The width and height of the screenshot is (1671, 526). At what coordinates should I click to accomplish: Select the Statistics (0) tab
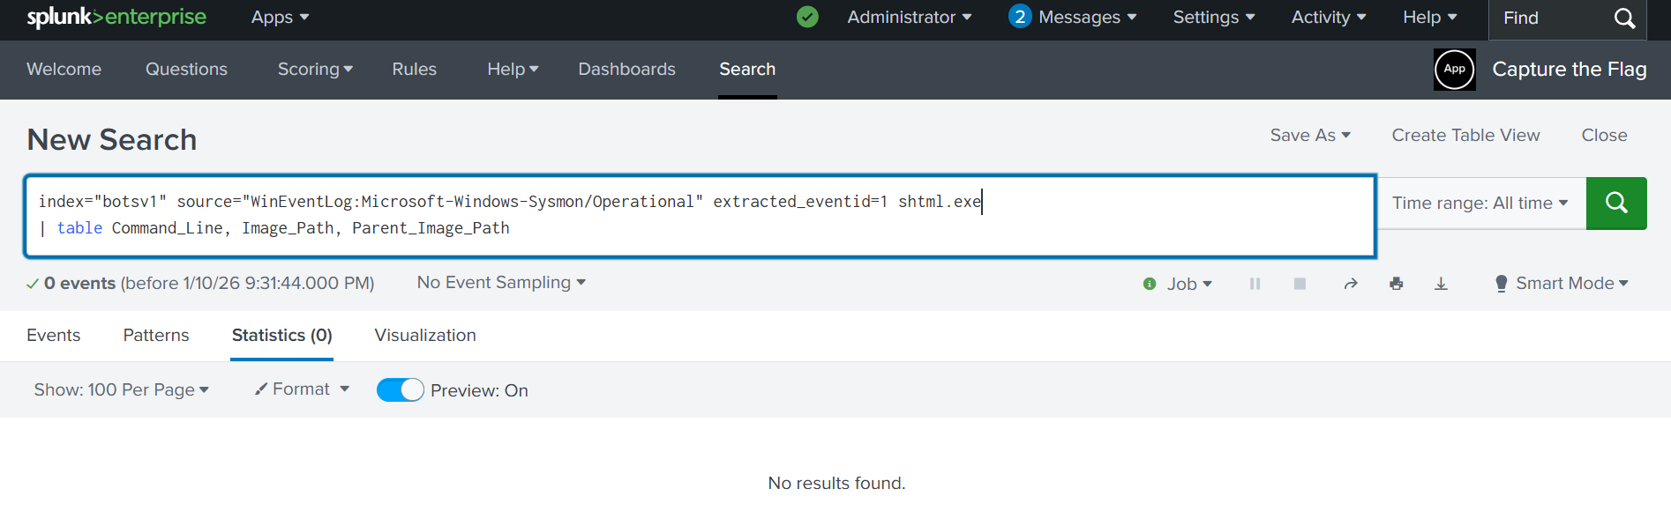click(281, 335)
